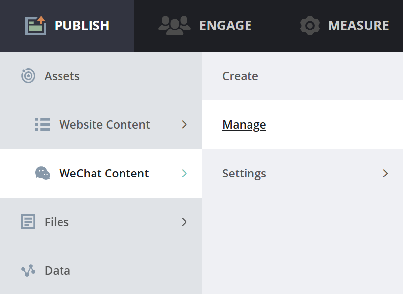Click the Data graph nodes icon
The height and width of the screenshot is (294, 403).
pos(28,270)
